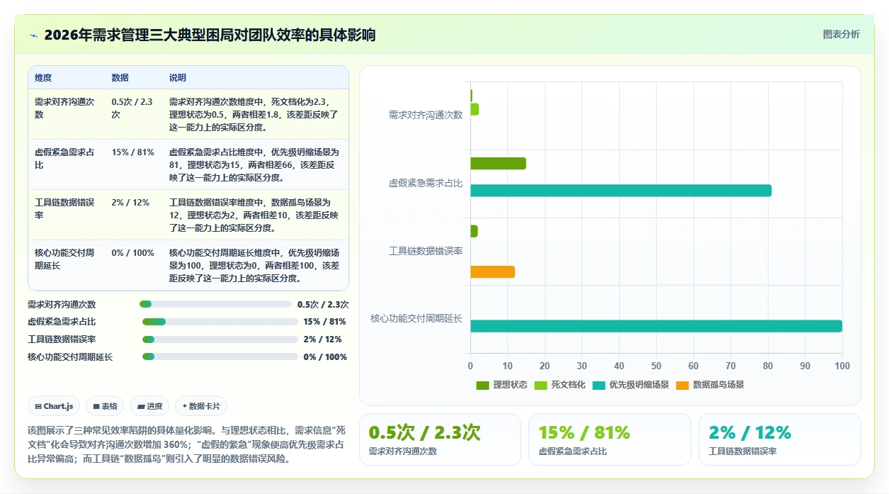Click the 图表分析 label in the header
The height and width of the screenshot is (494, 889).
(841, 34)
